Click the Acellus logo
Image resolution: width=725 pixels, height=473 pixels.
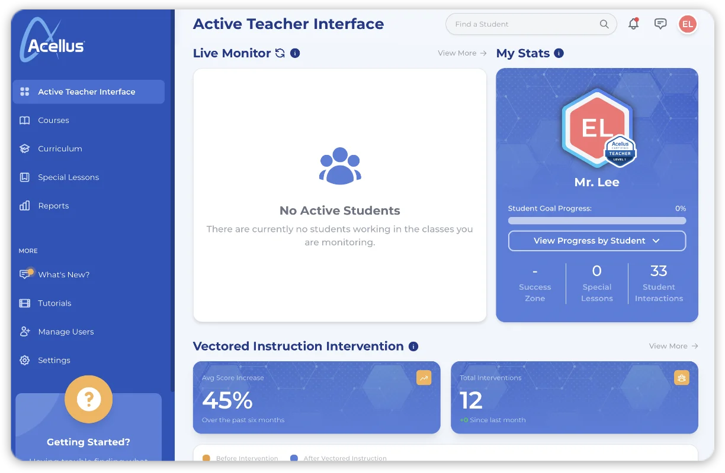pos(53,40)
